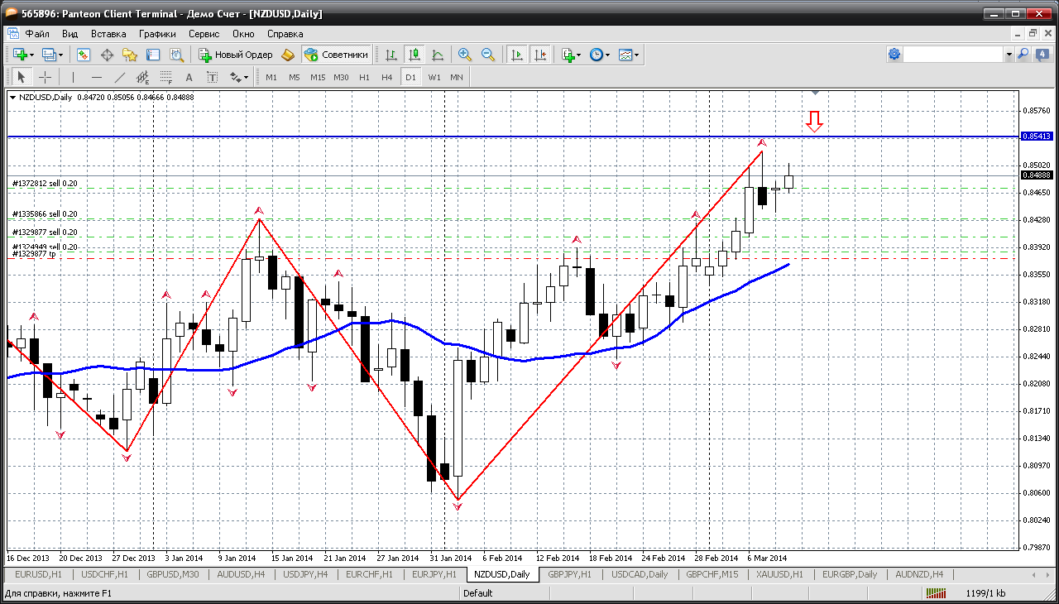
Task: Click the search magnifier icon
Action: coord(1023,55)
